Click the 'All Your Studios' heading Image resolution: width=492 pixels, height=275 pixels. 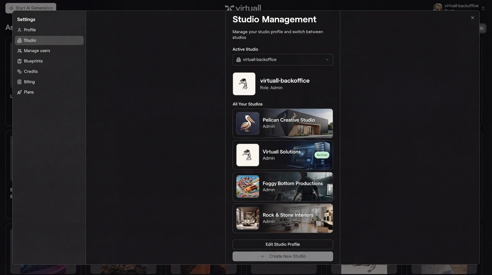(x=248, y=104)
